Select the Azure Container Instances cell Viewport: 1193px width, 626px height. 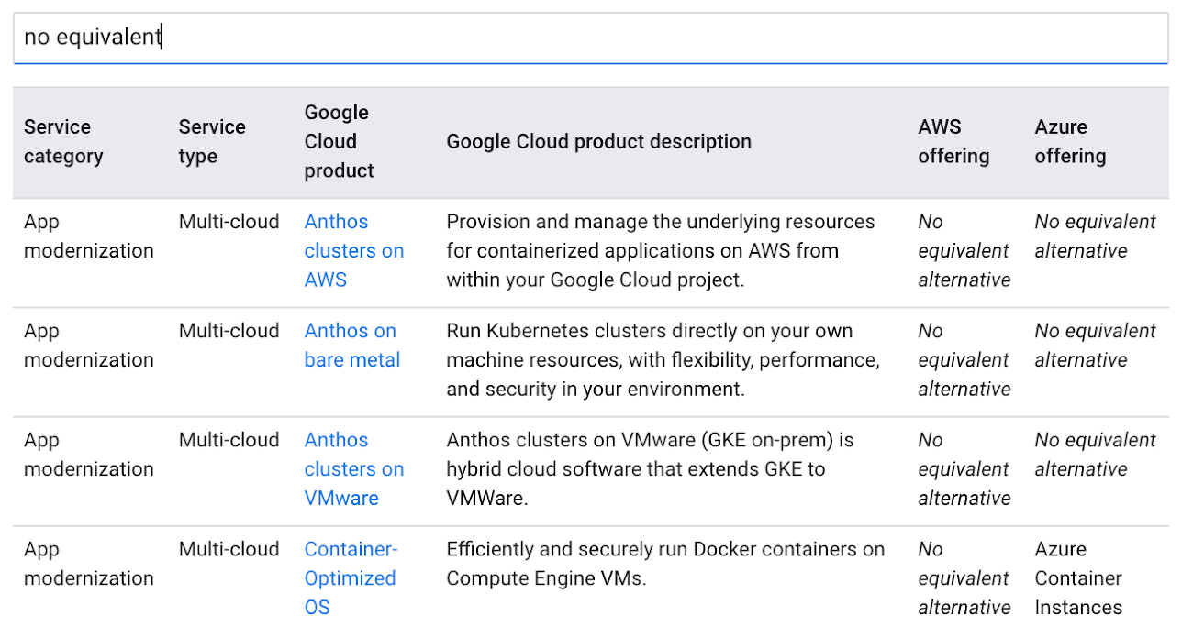(1078, 578)
